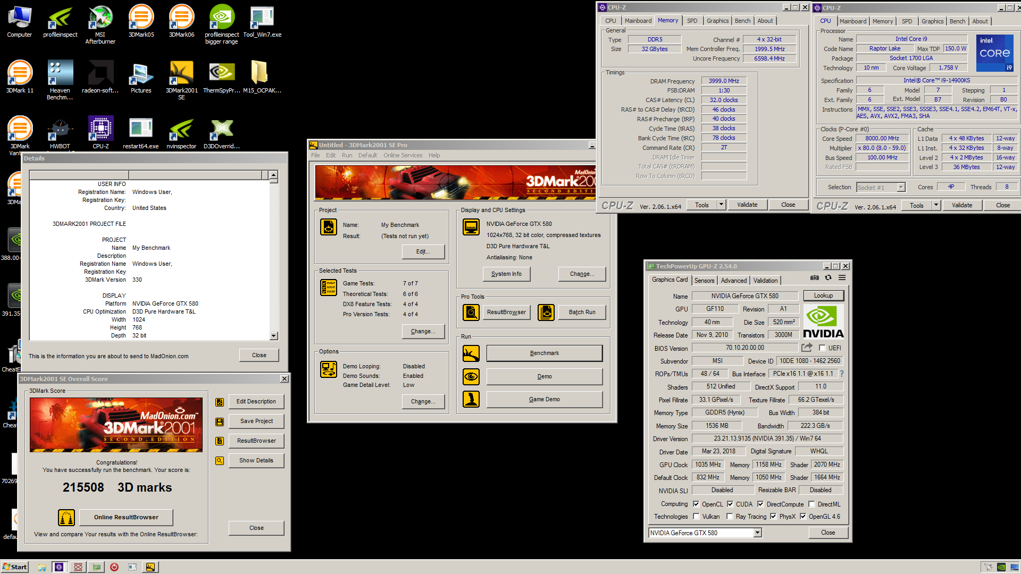Click the Game Demo icon in 3DMark2001
Image resolution: width=1021 pixels, height=574 pixels.
click(471, 399)
